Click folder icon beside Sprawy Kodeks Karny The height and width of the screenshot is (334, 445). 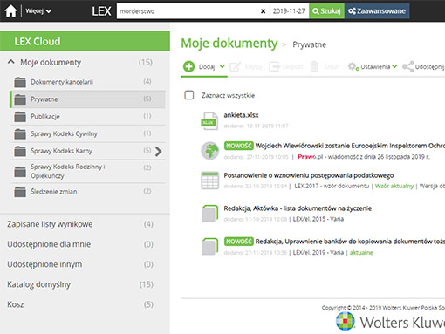(x=20, y=151)
